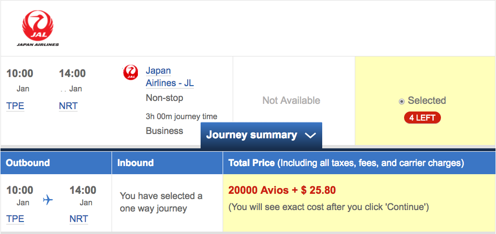Click the airplane icon in Outbound summary
496x234 pixels.
48,200
